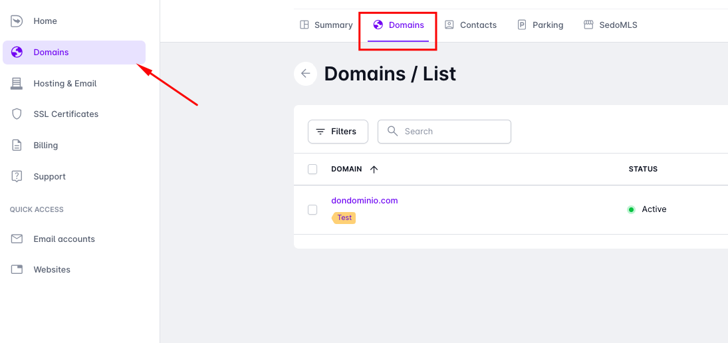Open the Contacts tab
The height and width of the screenshot is (343, 728).
pos(471,25)
